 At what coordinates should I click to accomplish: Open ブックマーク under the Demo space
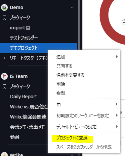[20, 18]
